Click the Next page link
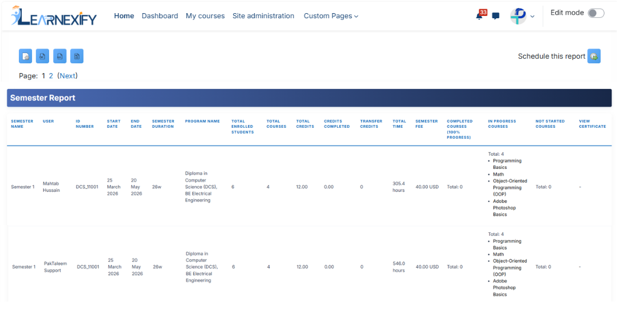 pos(67,76)
